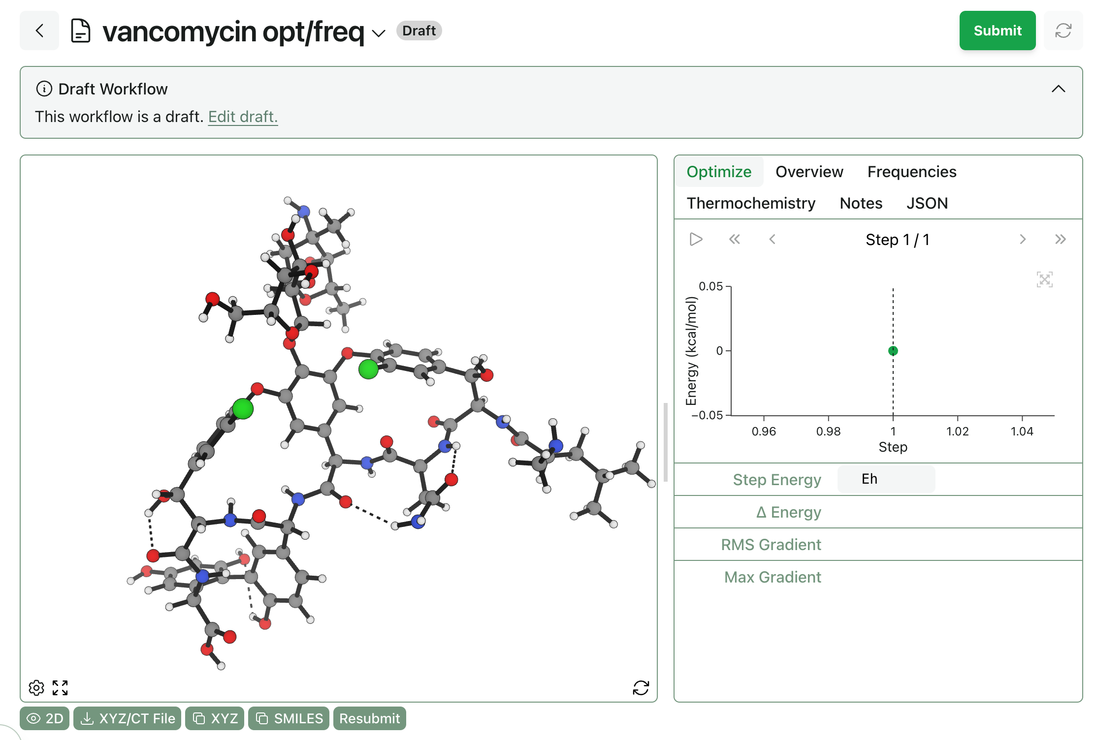
Task: Switch to the Frequencies tab
Action: tap(911, 172)
